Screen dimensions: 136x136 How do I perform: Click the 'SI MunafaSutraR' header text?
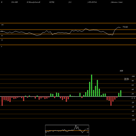click(33, 2)
